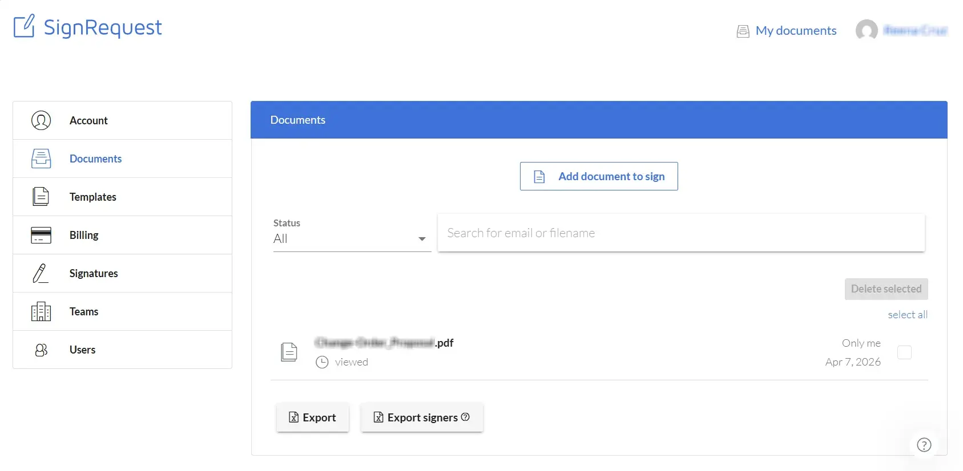Click the Signatures pen icon
The height and width of the screenshot is (471, 963).
click(x=40, y=273)
